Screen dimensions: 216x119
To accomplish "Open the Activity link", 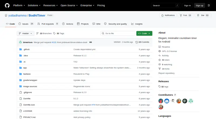I will point(164,56).
